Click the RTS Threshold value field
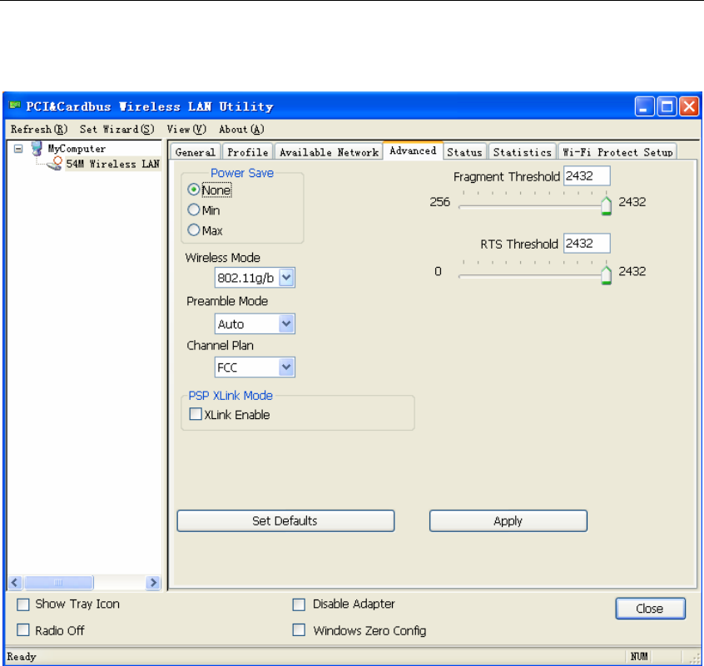This screenshot has height=666, width=704. pos(587,244)
